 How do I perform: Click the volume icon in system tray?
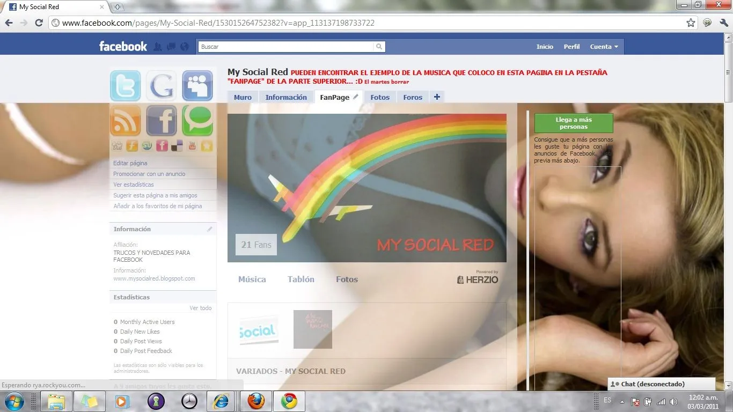pos(673,401)
